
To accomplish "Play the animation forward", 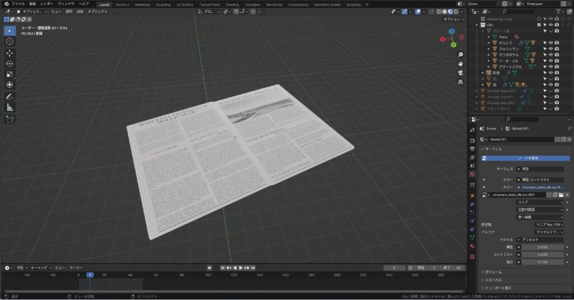I will tap(241, 268).
